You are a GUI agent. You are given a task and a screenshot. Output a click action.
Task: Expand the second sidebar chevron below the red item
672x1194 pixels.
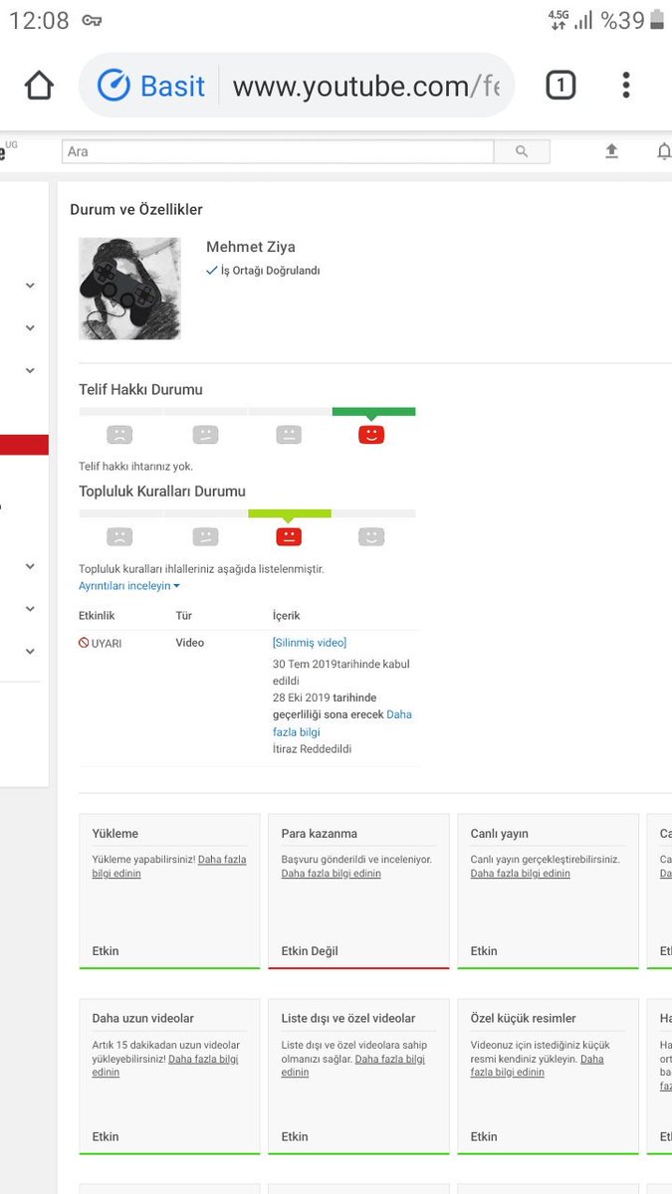click(30, 608)
